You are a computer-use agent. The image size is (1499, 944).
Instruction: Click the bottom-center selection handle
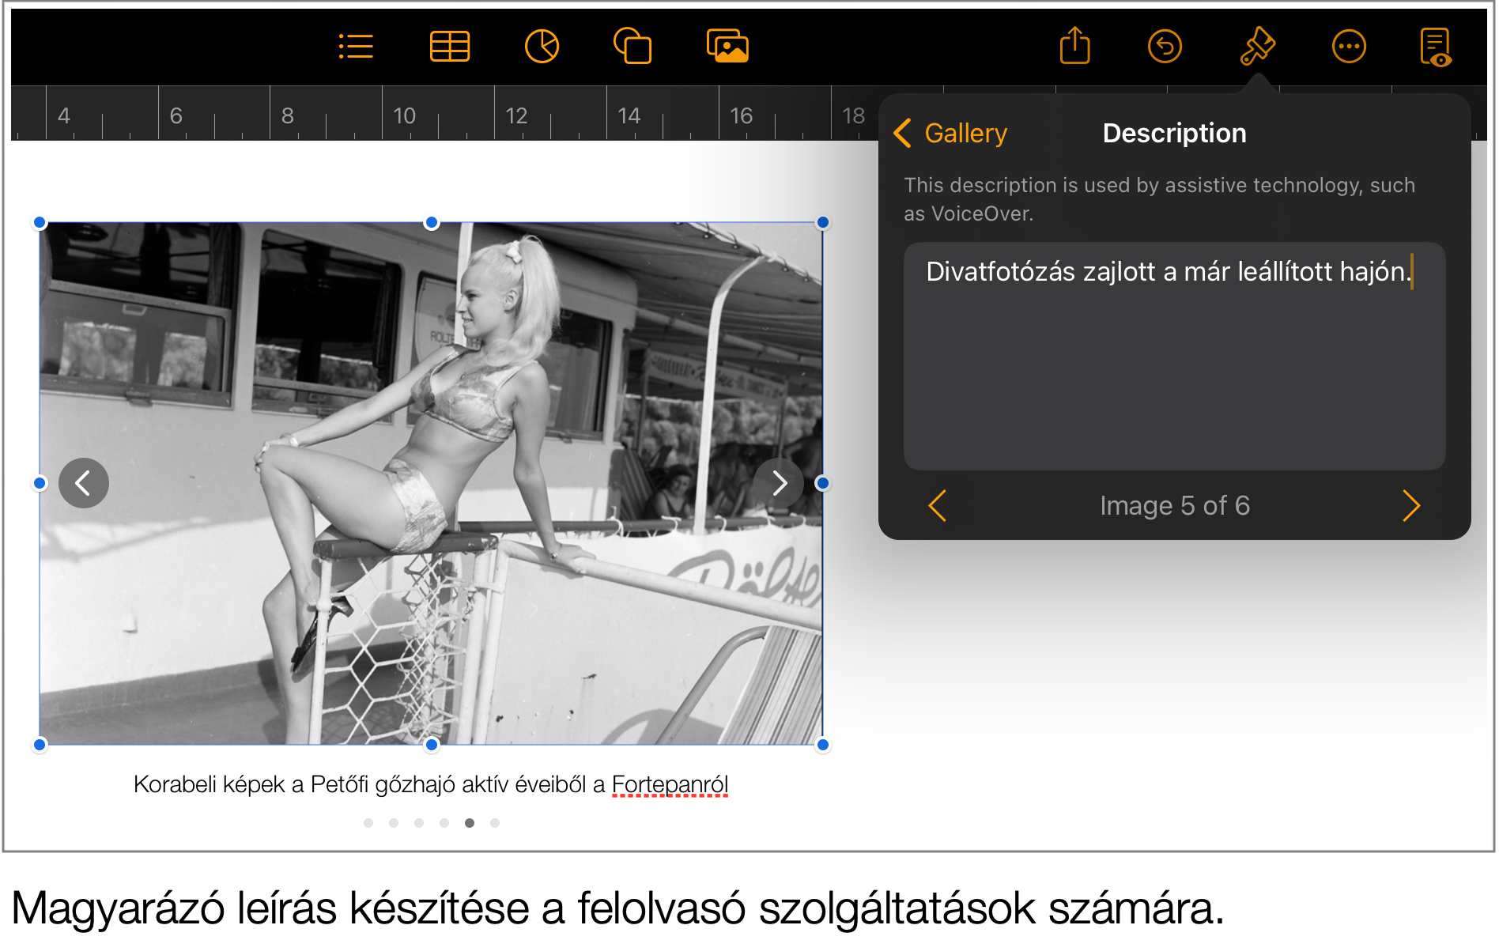click(x=432, y=744)
